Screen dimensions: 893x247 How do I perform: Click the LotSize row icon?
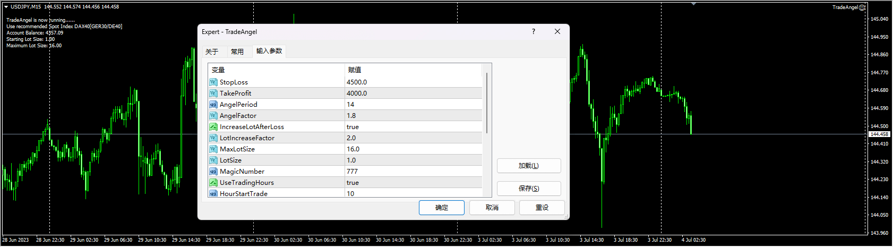pyautogui.click(x=213, y=160)
